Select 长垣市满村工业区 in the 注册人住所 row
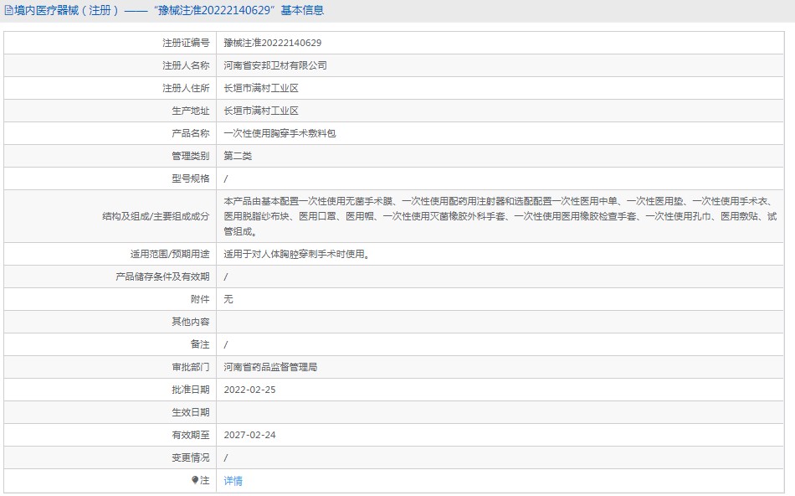 [260, 88]
